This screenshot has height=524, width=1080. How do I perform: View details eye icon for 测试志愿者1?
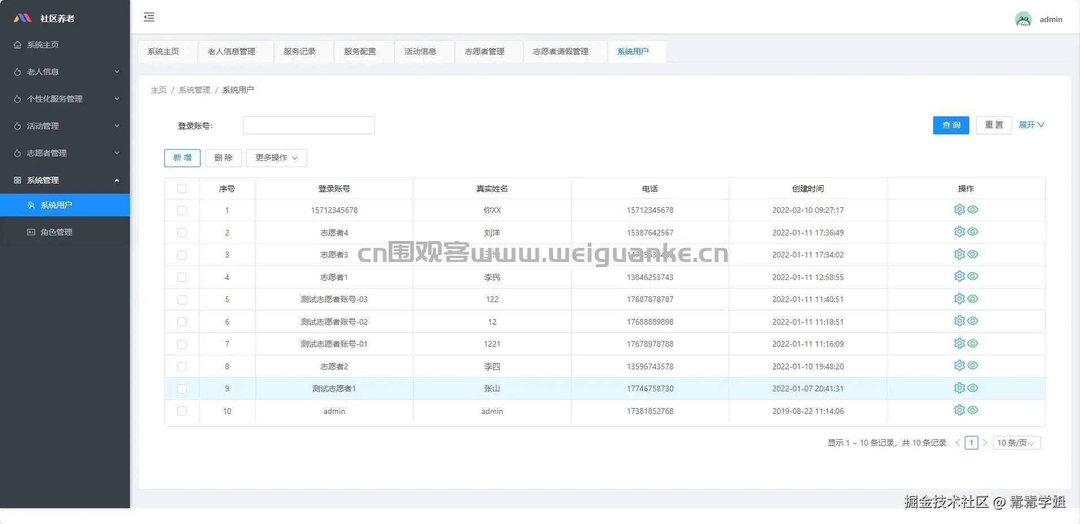973,388
